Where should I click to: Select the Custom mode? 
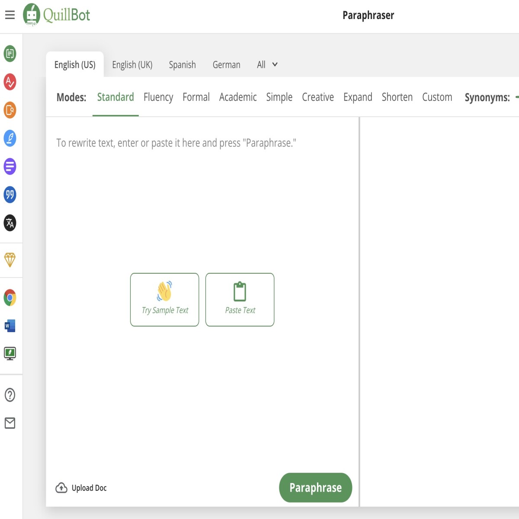pos(437,97)
